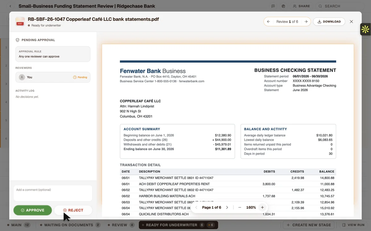Zoom in the document with plus
The height and width of the screenshot is (231, 371).
coord(262,208)
